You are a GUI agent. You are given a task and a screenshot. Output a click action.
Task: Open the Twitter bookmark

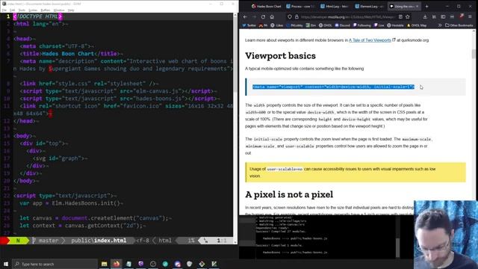point(249,25)
